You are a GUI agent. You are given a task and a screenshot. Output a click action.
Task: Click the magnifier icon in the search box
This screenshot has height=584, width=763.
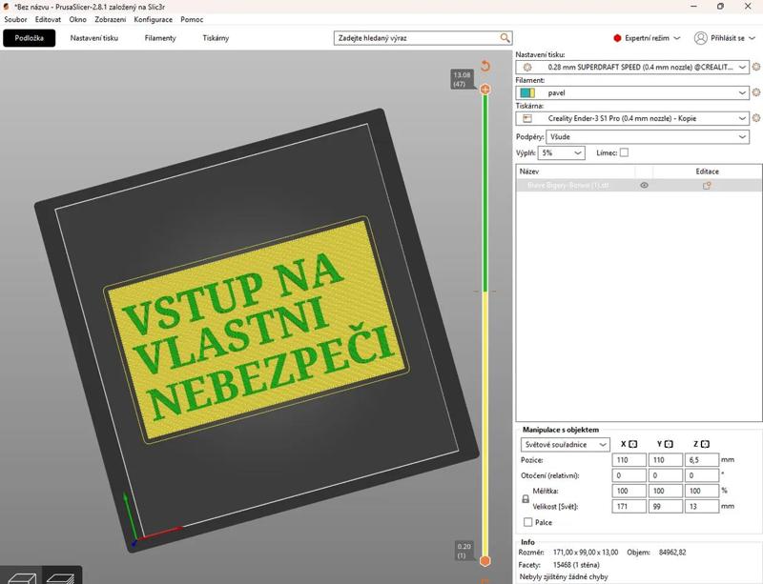point(506,37)
